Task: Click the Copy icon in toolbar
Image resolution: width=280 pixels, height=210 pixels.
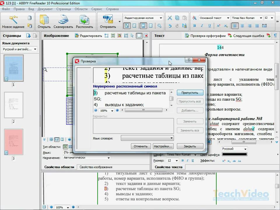Action: 177,18
